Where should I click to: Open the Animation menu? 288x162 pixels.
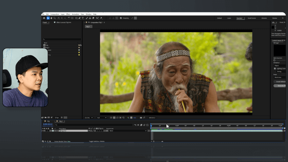click(x=75, y=14)
